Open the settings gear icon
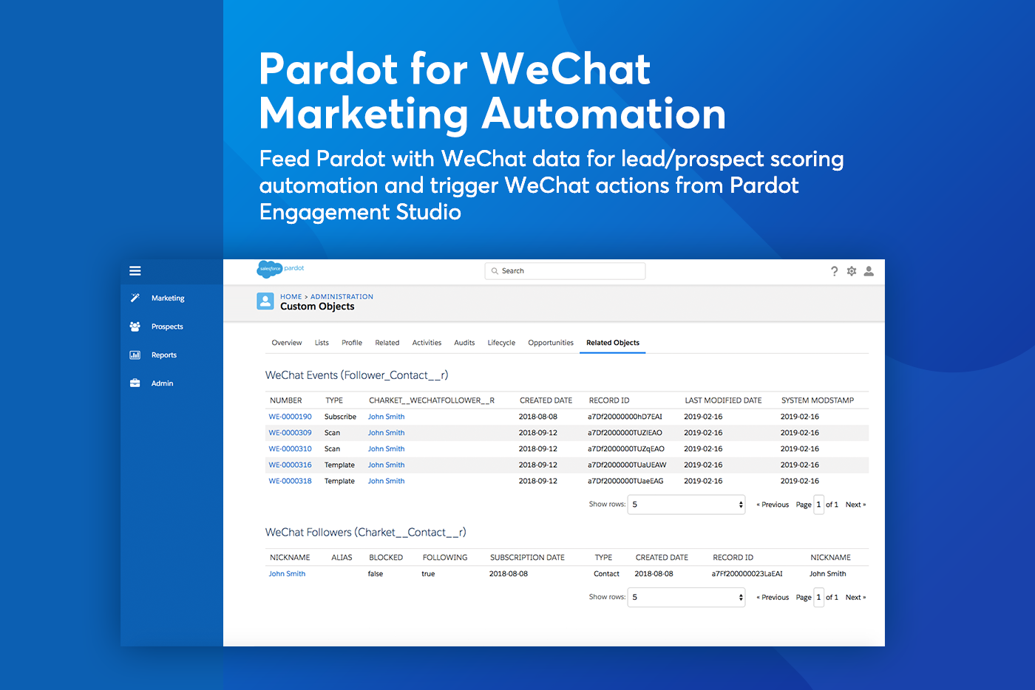The height and width of the screenshot is (690, 1035). [x=852, y=271]
